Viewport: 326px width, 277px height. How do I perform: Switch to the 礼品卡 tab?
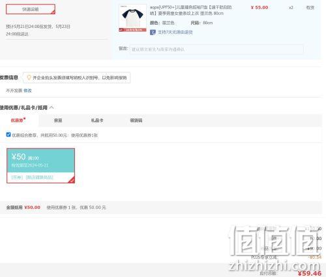coord(97,120)
